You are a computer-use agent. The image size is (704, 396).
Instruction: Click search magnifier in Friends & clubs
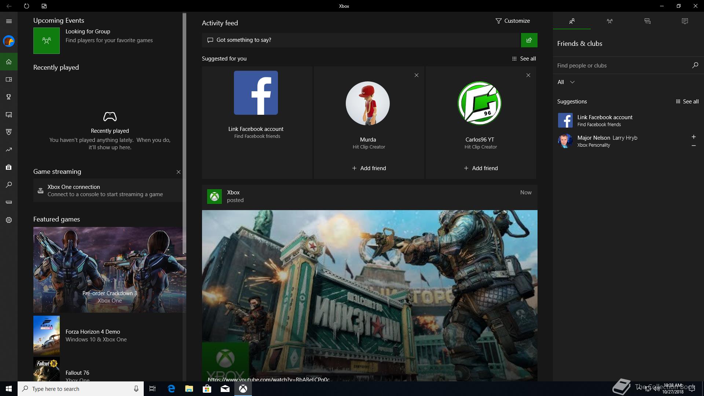click(x=695, y=65)
